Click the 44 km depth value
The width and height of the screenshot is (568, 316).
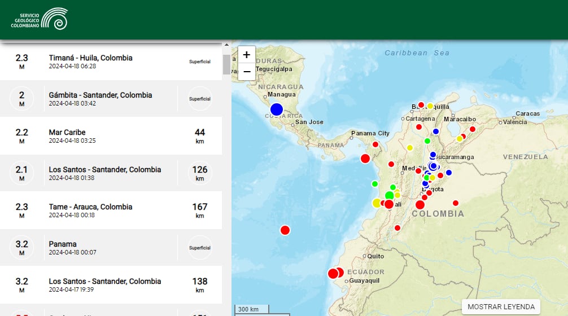(200, 136)
